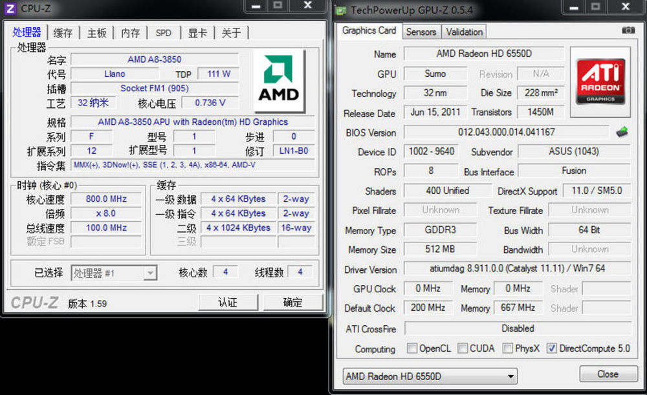The image size is (647, 395).
Task: Open the Validation tab in GPU-Z
Action: (464, 32)
